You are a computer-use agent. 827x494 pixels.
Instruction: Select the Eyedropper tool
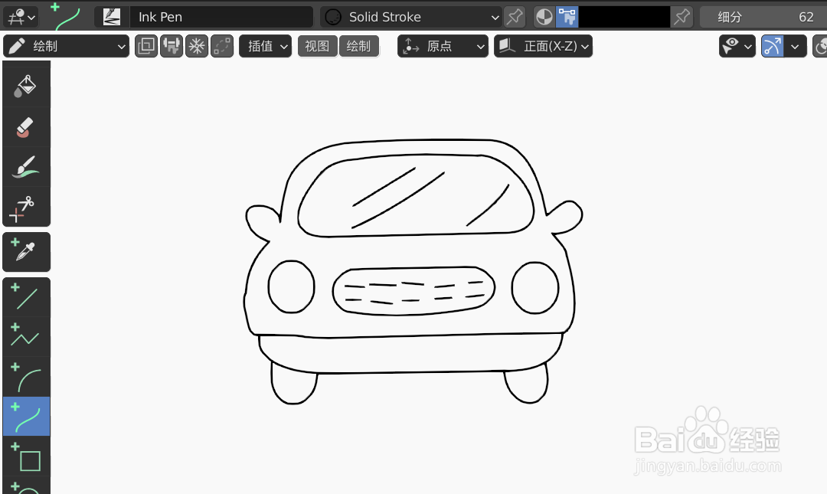click(x=26, y=252)
